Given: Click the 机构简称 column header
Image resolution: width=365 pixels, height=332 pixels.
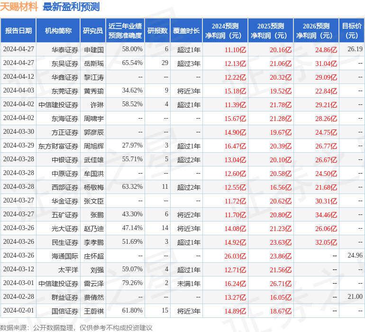Looking at the screenshot, I should click(x=58, y=31).
